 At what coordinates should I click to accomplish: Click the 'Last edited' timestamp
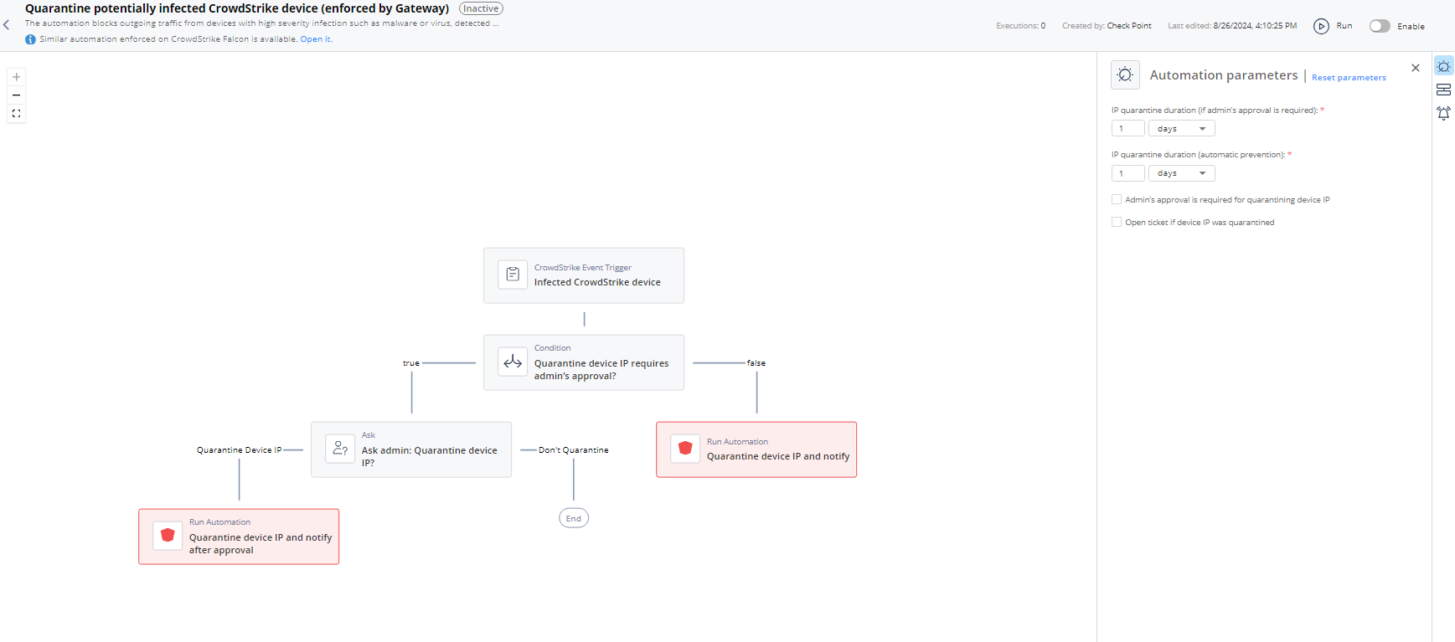tap(1232, 26)
